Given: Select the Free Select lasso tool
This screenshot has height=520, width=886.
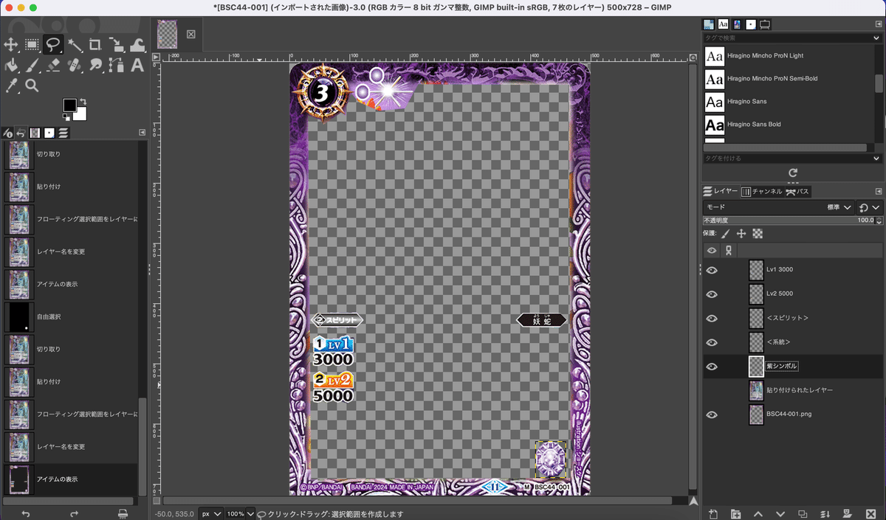Looking at the screenshot, I should [x=53, y=45].
